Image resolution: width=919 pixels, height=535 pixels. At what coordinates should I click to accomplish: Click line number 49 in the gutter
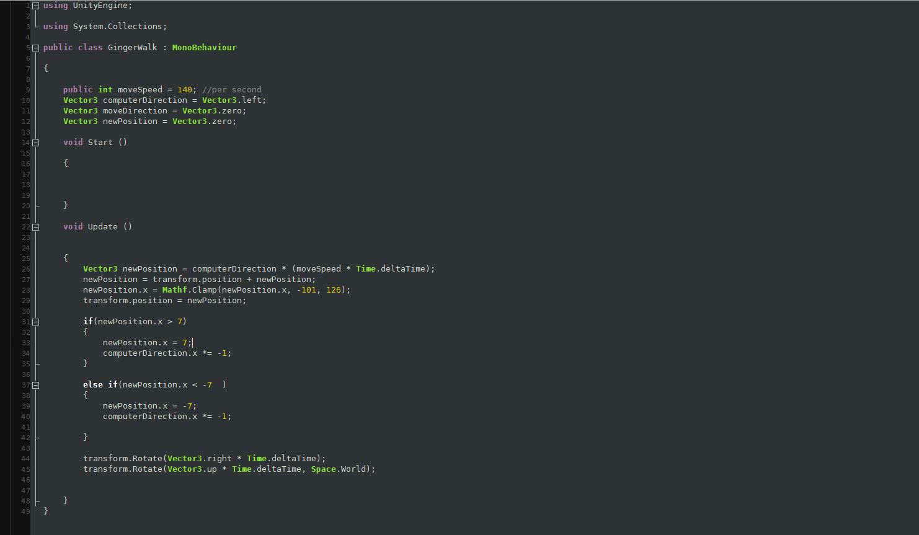(x=25, y=511)
